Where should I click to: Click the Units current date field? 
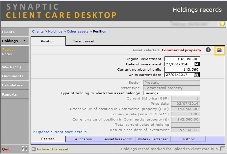[x=179, y=75]
